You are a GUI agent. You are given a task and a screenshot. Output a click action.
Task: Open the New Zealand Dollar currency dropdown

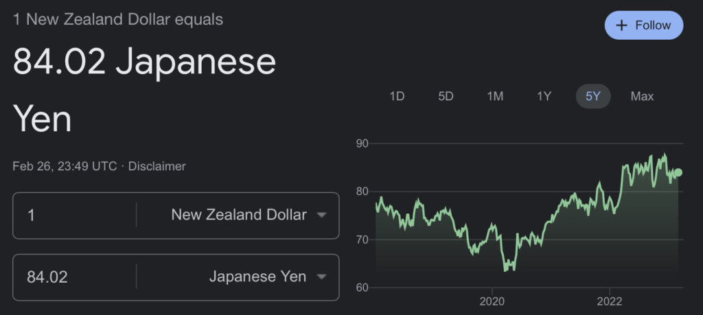239,215
